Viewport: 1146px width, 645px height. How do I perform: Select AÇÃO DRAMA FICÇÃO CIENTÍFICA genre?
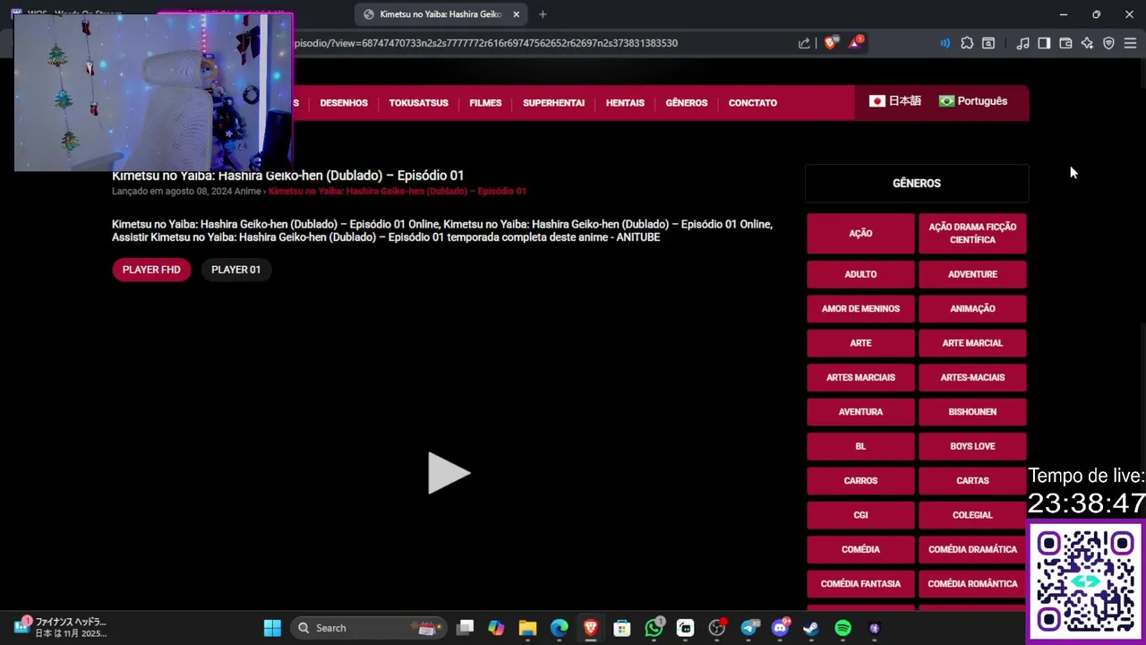coord(972,233)
